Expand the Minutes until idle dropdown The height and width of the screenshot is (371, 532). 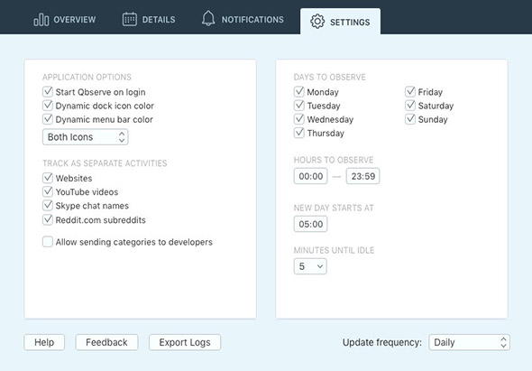[310, 266]
